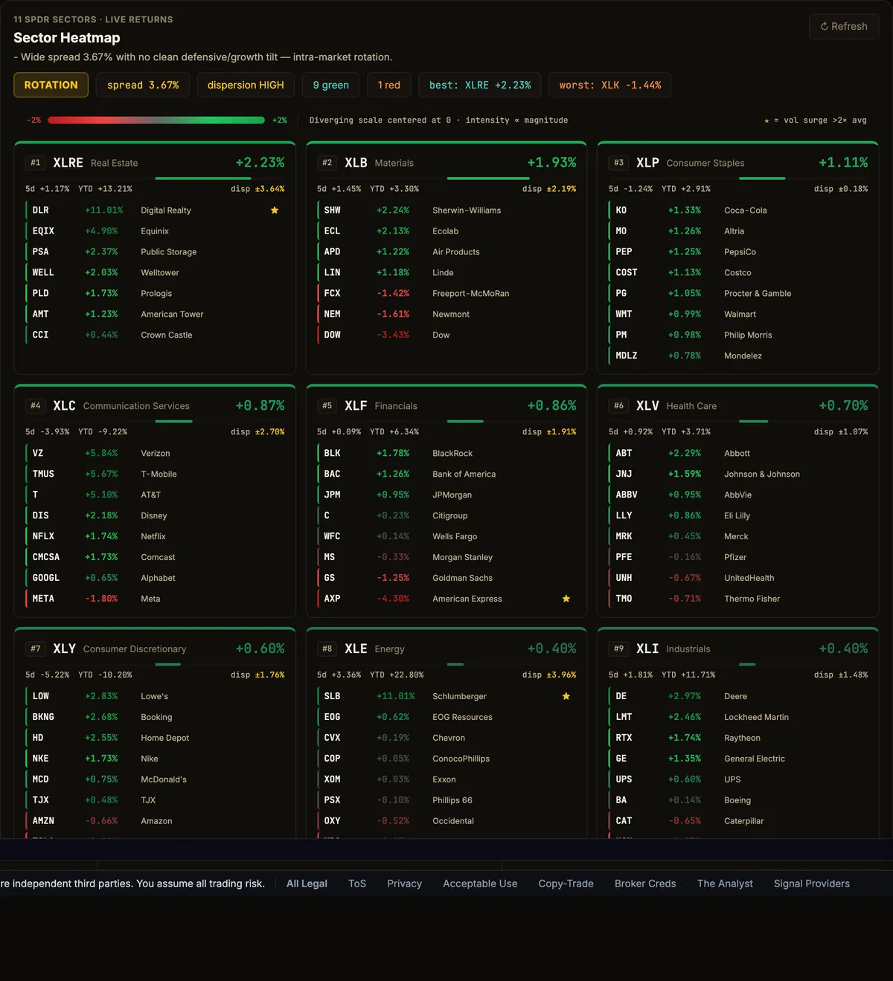Screen dimensions: 893x981
Task: Select the EQIX Equinix row
Action: point(155,231)
